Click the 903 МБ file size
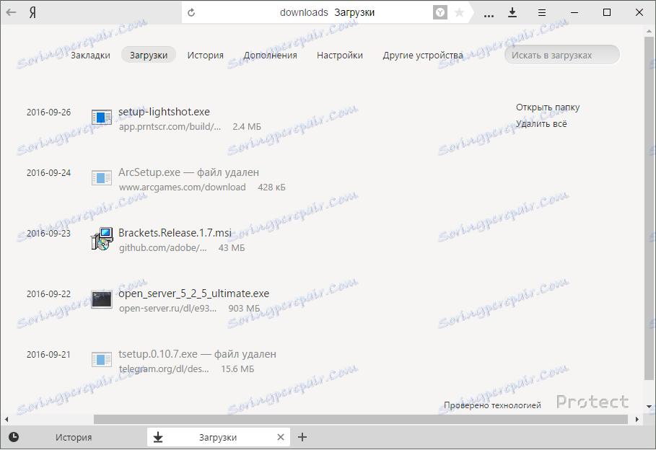 pyautogui.click(x=245, y=309)
